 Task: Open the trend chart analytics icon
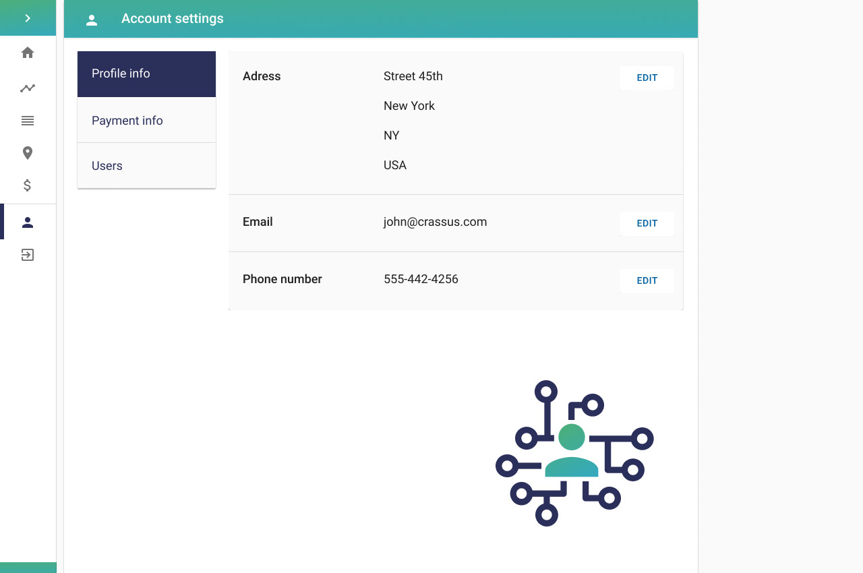coord(28,88)
